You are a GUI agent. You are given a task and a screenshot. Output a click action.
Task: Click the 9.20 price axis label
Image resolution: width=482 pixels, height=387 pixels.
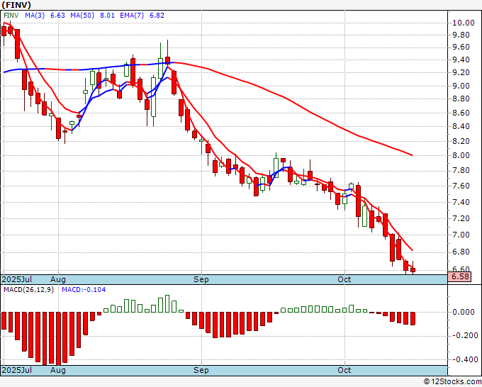click(x=461, y=72)
